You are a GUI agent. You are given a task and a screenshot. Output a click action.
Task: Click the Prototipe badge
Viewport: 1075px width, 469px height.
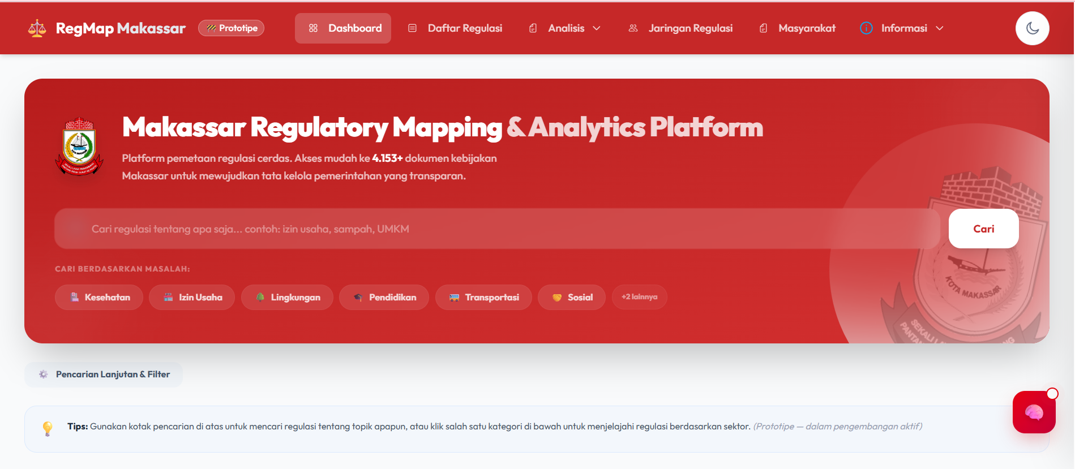[231, 28]
